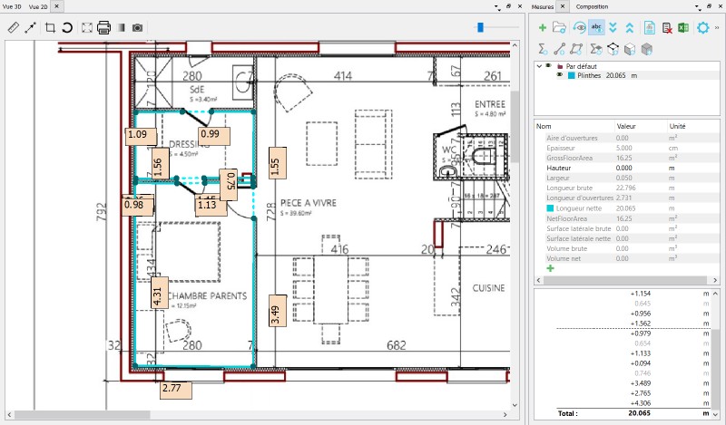
Task: Add a new measure with green plus
Action: pyautogui.click(x=542, y=28)
